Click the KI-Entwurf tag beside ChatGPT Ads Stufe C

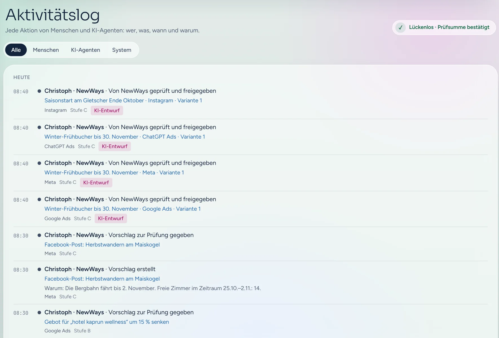tap(114, 146)
